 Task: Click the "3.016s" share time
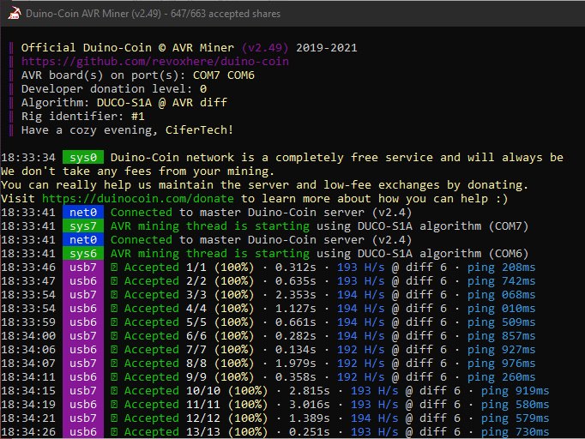(x=310, y=405)
